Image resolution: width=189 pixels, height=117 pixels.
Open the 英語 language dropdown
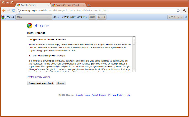pos(34,17)
